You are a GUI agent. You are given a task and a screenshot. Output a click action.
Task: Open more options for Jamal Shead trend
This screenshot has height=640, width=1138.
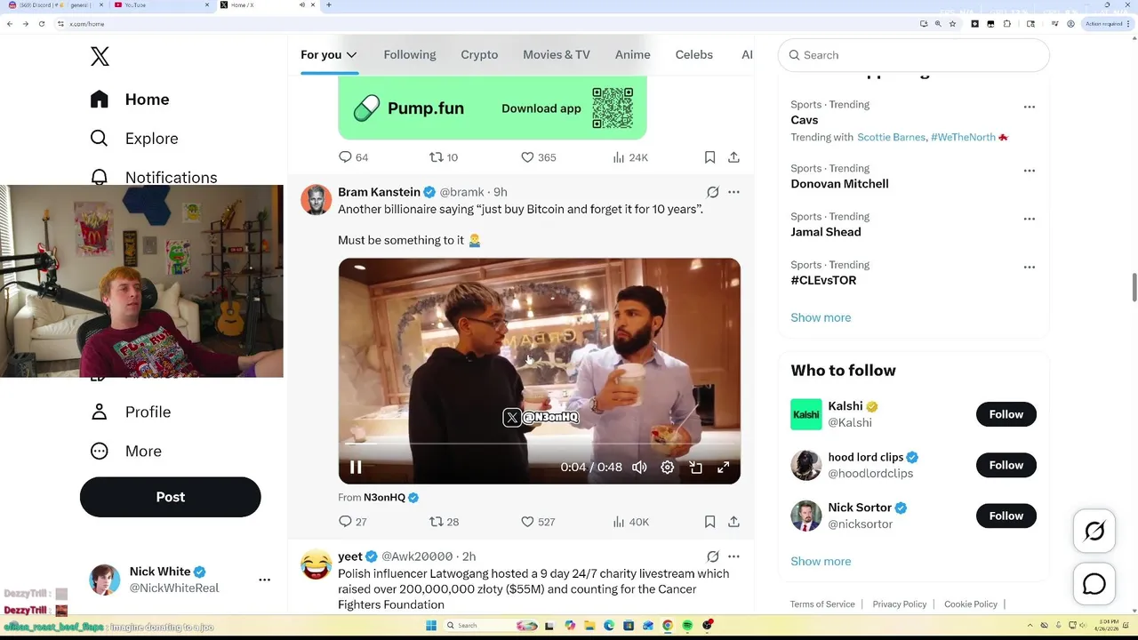coord(1029,219)
